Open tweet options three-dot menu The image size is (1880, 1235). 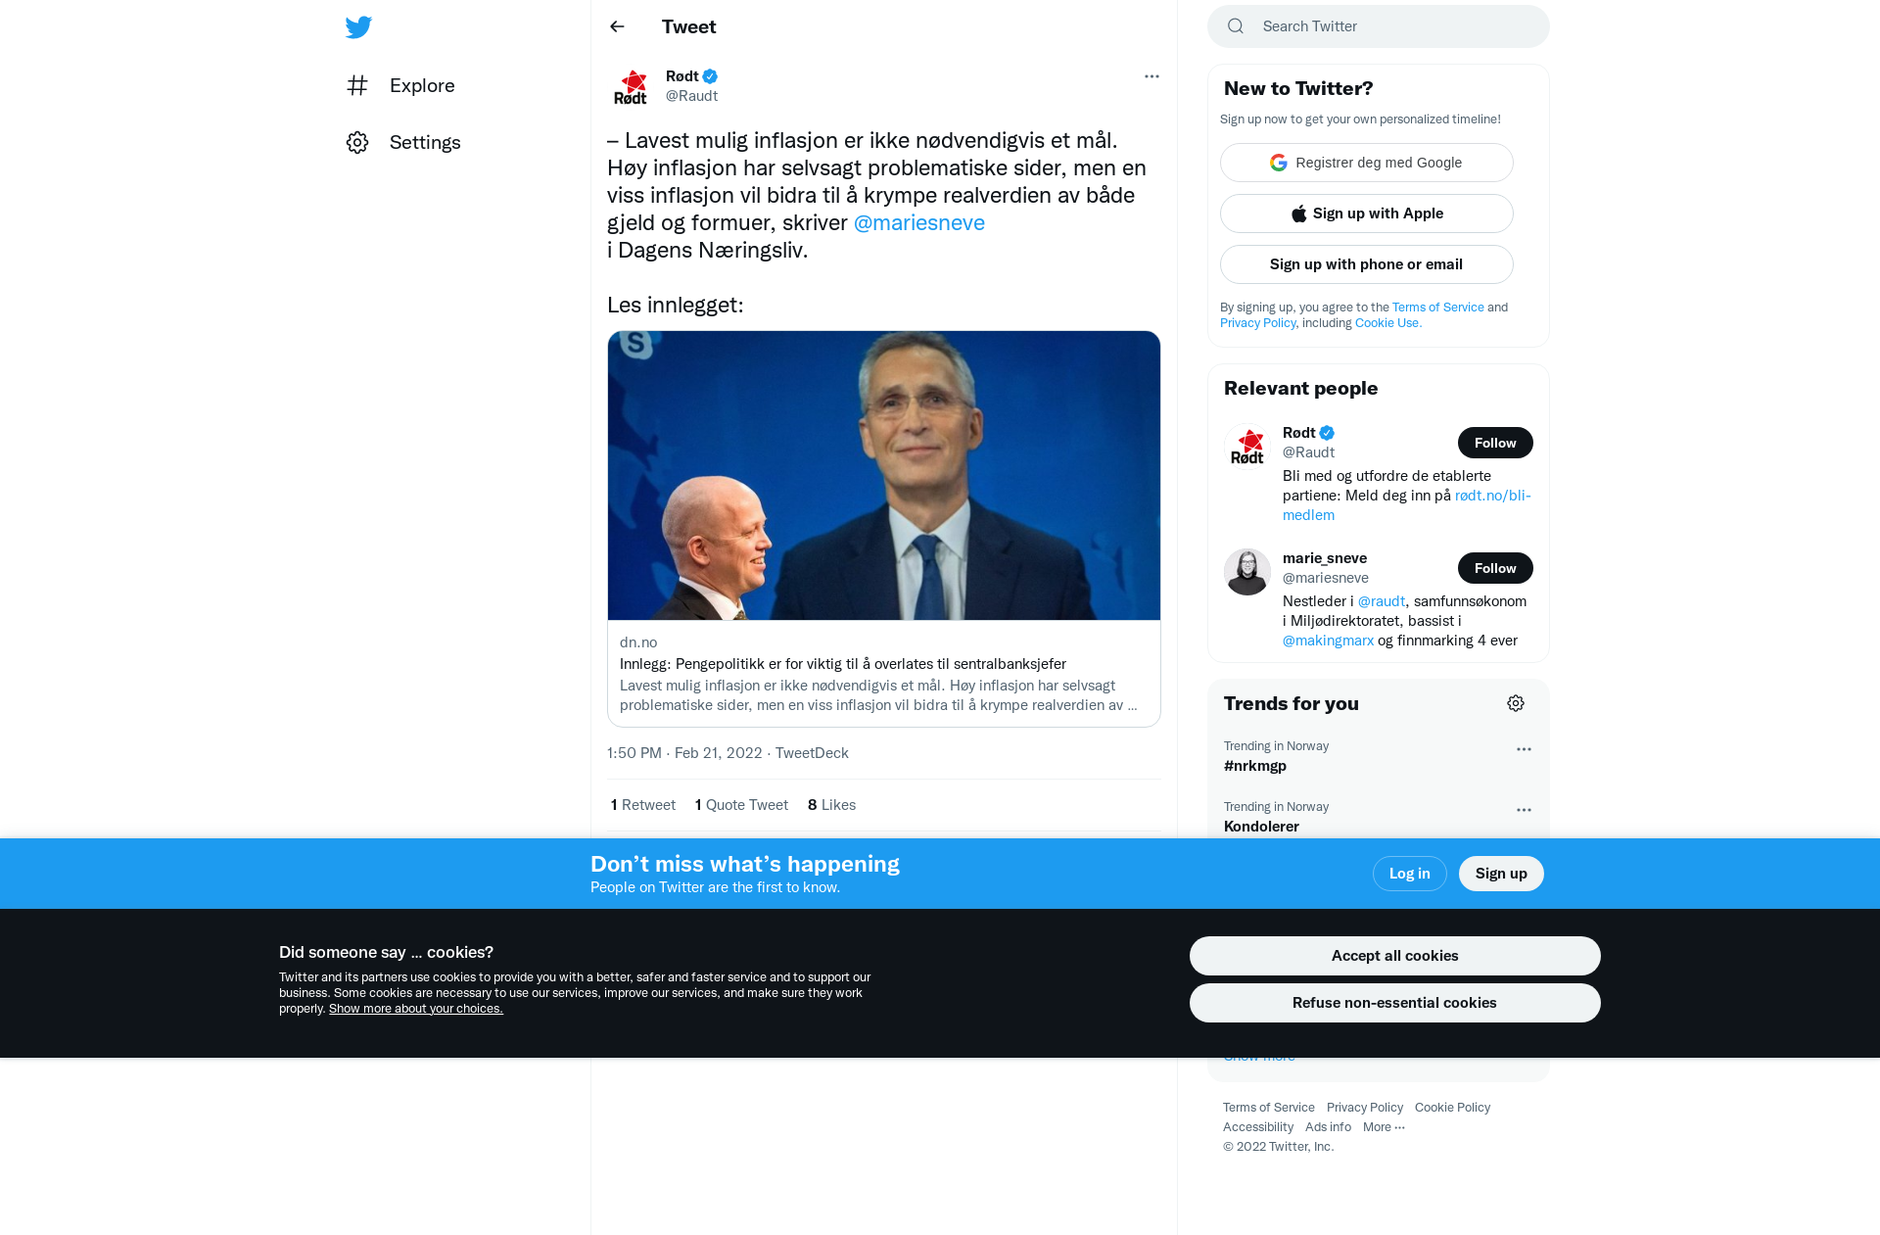pos(1151,76)
